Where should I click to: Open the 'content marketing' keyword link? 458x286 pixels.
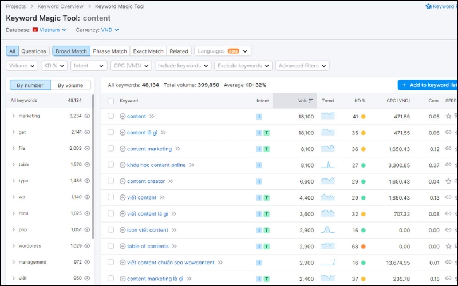coord(149,149)
